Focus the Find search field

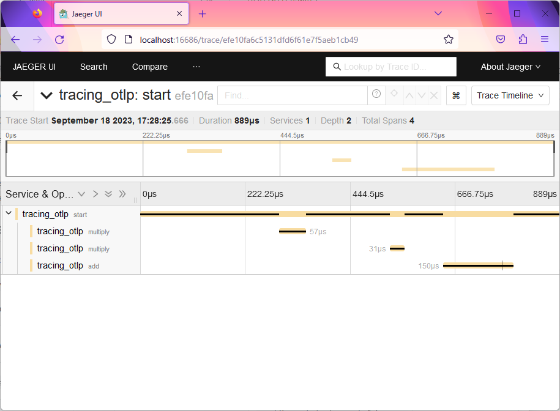(293, 95)
